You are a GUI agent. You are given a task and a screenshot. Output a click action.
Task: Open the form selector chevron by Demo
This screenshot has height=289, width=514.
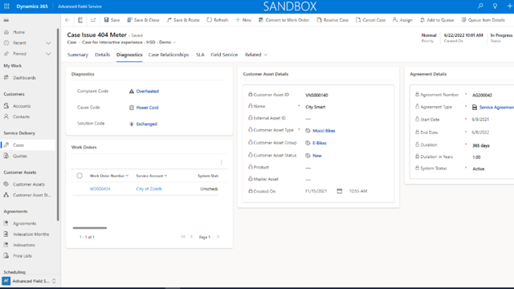(x=175, y=43)
